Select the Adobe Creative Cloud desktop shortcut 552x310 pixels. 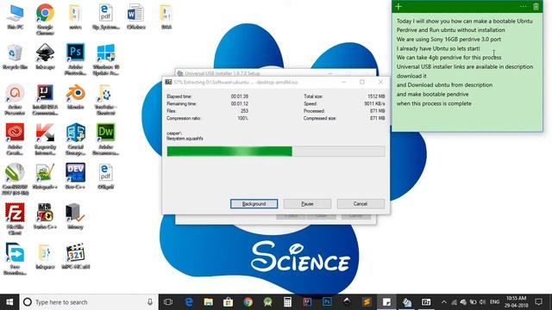click(15, 139)
